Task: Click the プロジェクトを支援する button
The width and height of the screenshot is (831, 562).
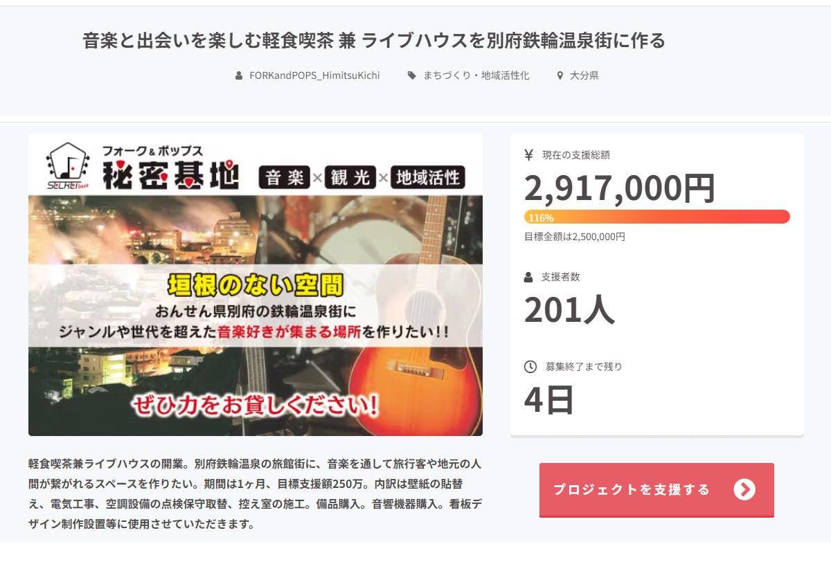Action: click(656, 490)
